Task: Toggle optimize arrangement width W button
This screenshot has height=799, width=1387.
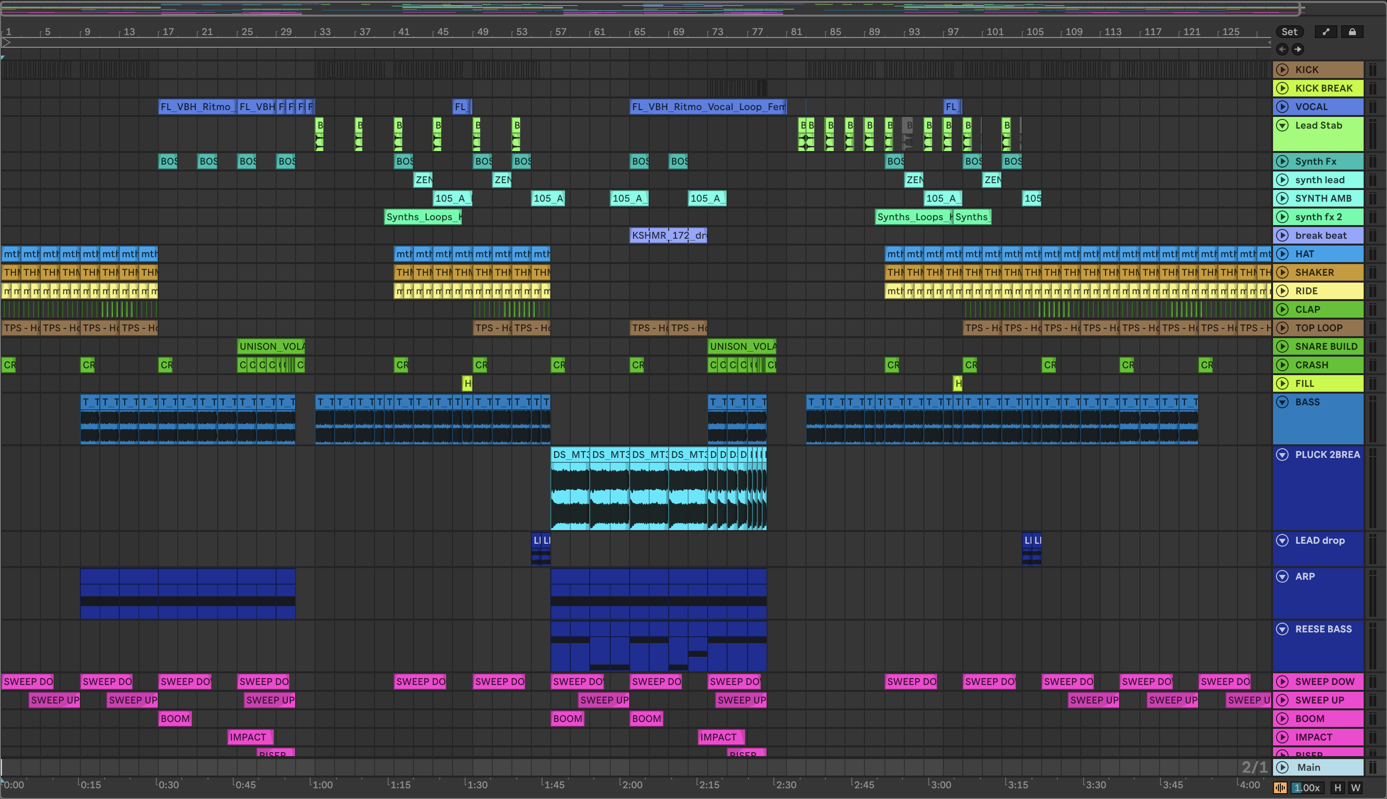Action: [x=1355, y=787]
